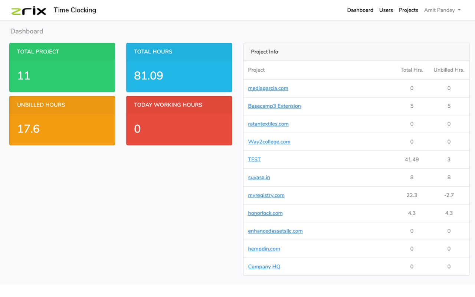
Task: Open the ratantextiles.com project details
Action: (x=268, y=124)
